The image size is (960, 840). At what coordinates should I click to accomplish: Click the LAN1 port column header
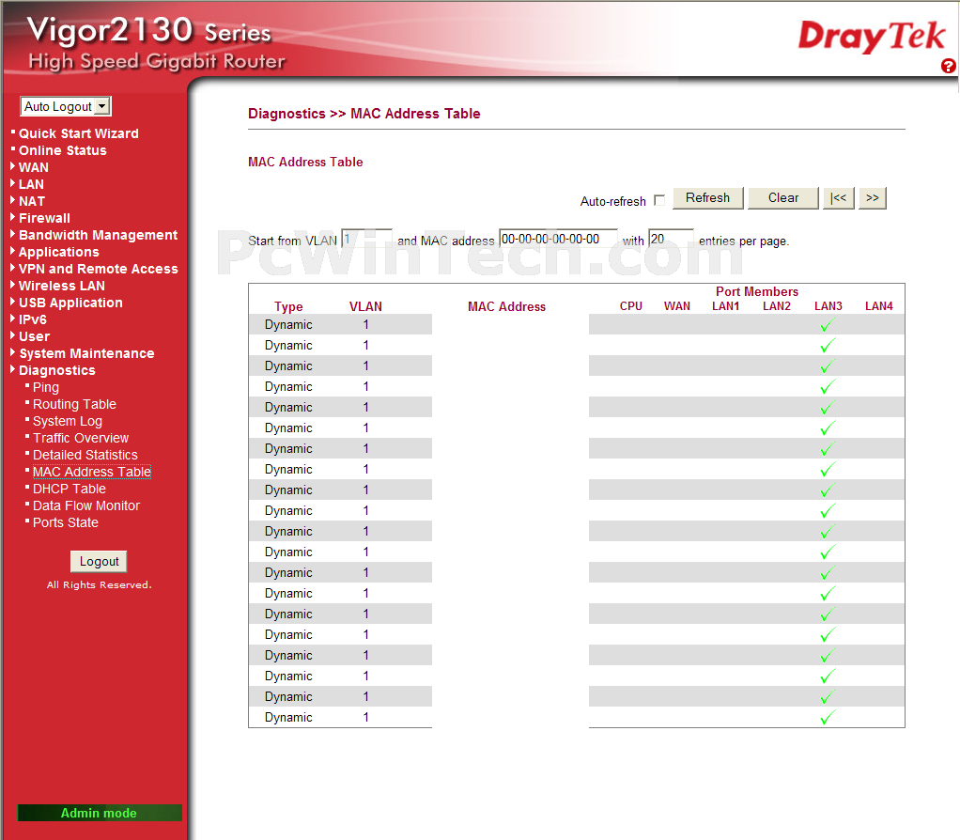click(725, 306)
